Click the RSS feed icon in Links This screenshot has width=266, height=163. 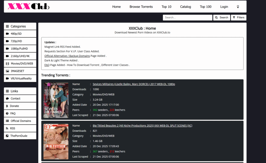(7, 128)
